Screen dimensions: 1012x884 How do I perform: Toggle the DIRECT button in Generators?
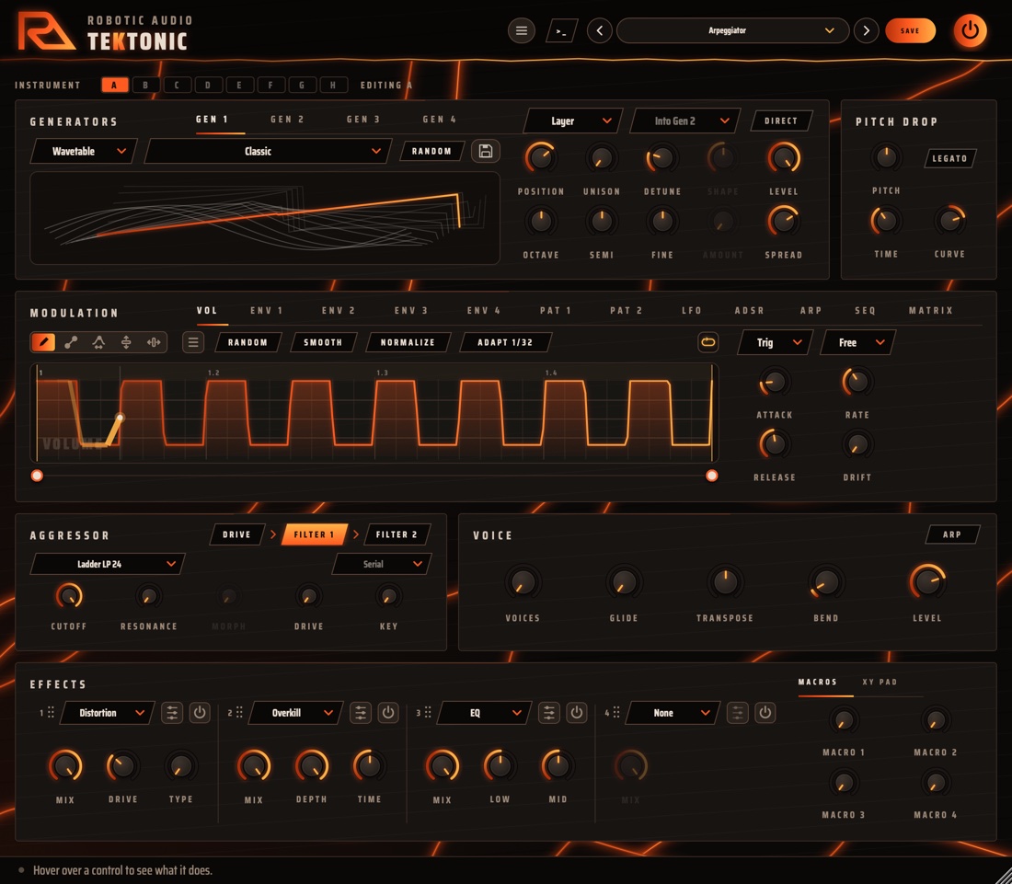click(781, 121)
